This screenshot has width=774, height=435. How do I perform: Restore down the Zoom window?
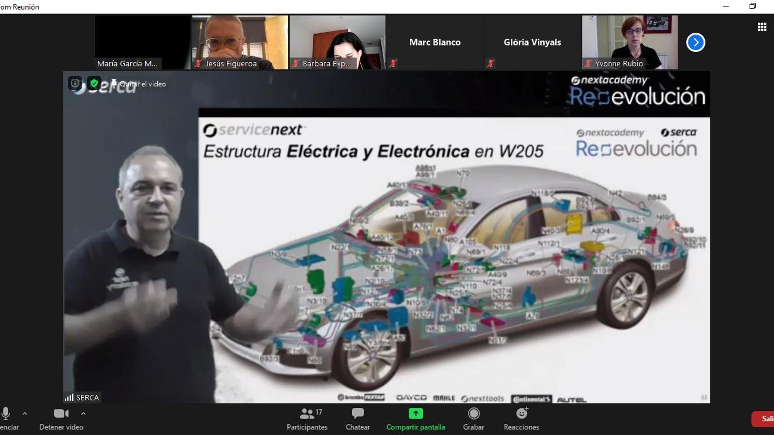click(x=752, y=6)
